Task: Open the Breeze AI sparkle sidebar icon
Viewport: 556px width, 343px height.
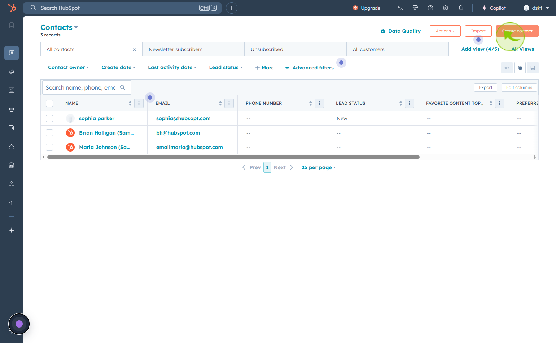Action: coord(12,230)
